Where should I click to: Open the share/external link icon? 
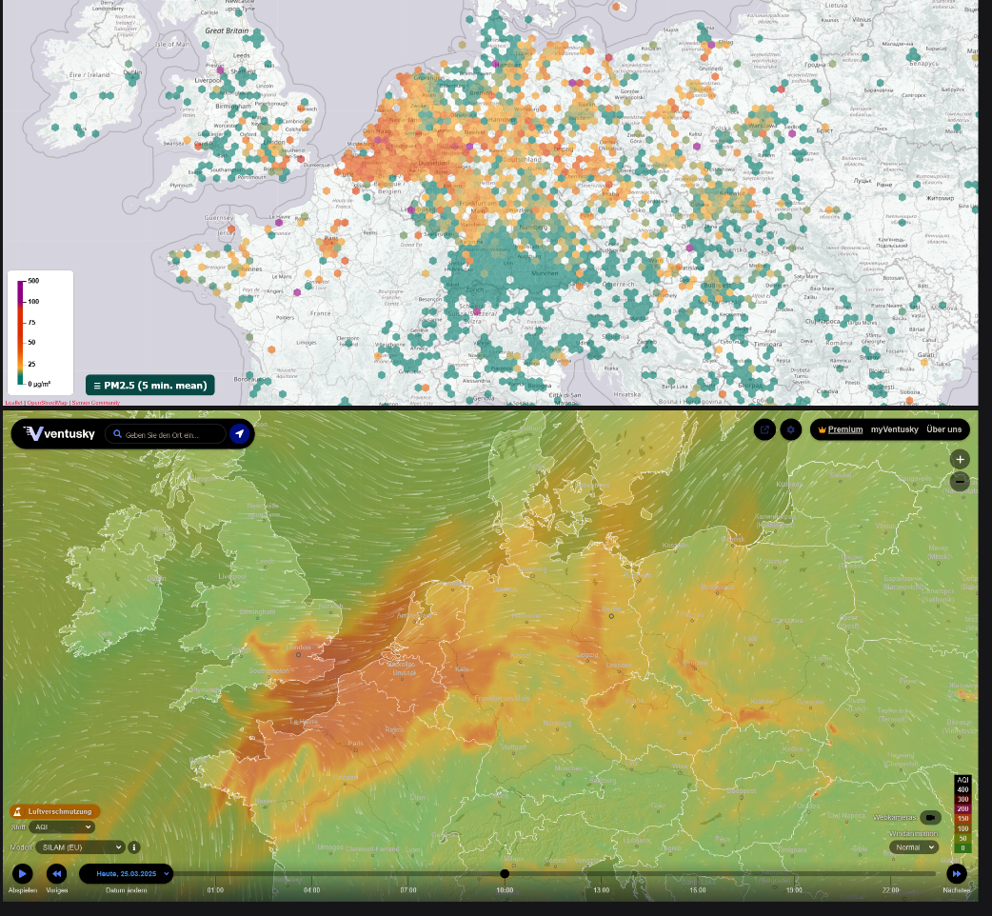click(764, 429)
